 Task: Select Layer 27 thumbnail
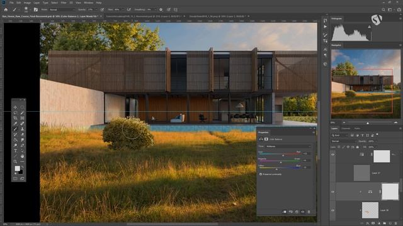pos(361,173)
